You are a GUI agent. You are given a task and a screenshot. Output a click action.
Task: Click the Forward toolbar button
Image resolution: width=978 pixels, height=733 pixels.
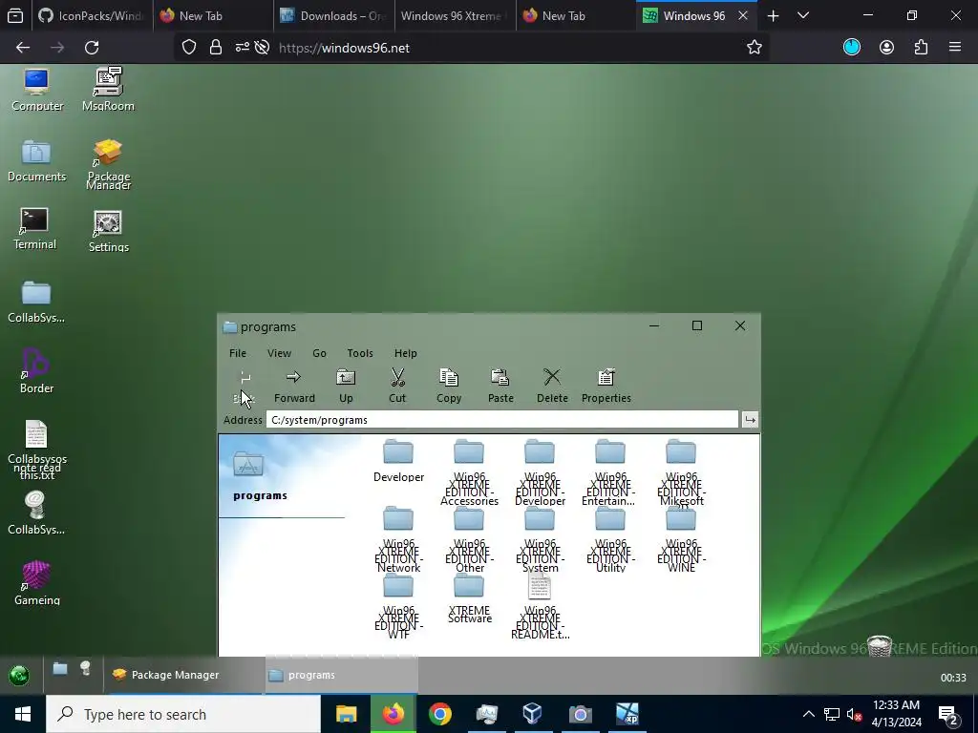pos(294,386)
